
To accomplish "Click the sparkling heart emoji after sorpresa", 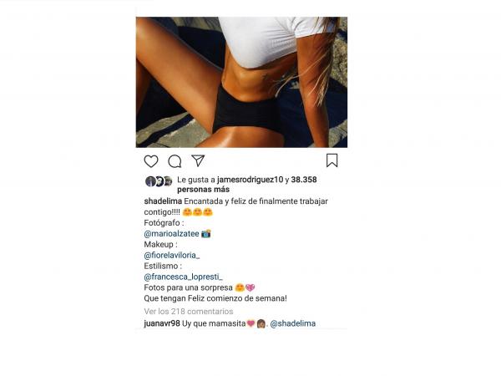I will click(250, 287).
